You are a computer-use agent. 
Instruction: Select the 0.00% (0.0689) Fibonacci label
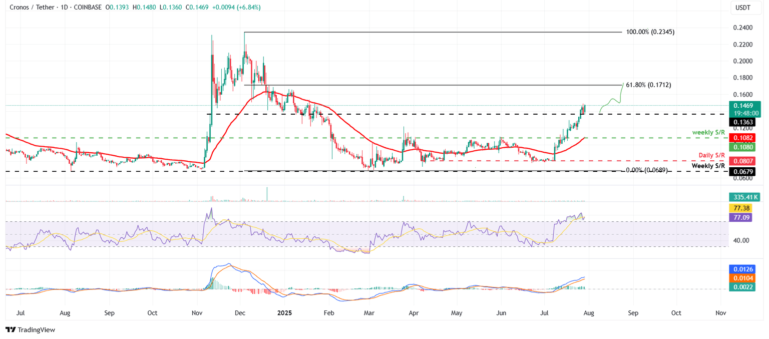(x=646, y=171)
